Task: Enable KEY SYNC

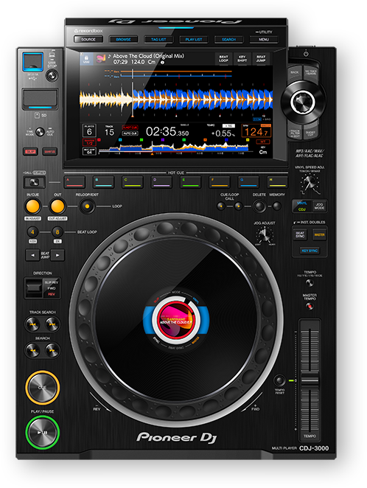Action: click(310, 251)
